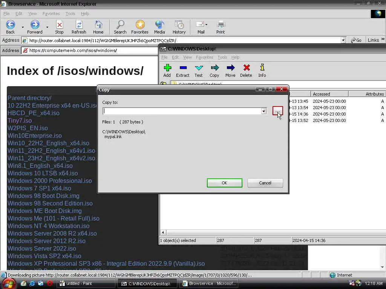This screenshot has width=386, height=289.
Task: Expand the IE address bar dropdown
Action: [343, 40]
